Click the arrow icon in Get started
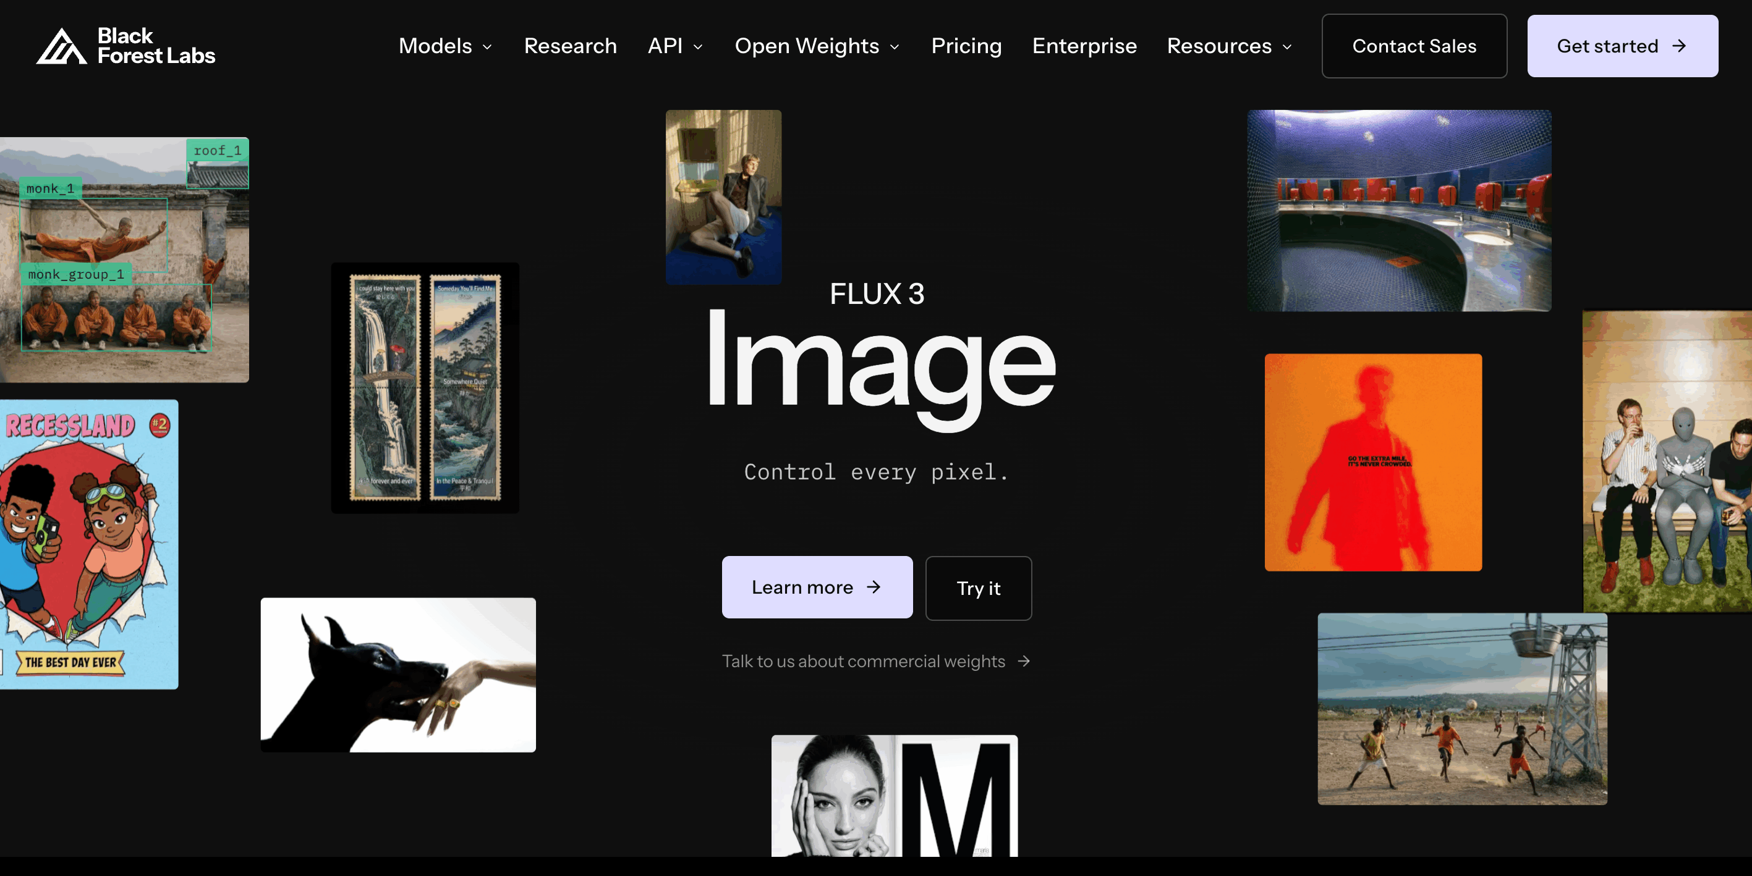Image resolution: width=1752 pixels, height=876 pixels. 1679,46
